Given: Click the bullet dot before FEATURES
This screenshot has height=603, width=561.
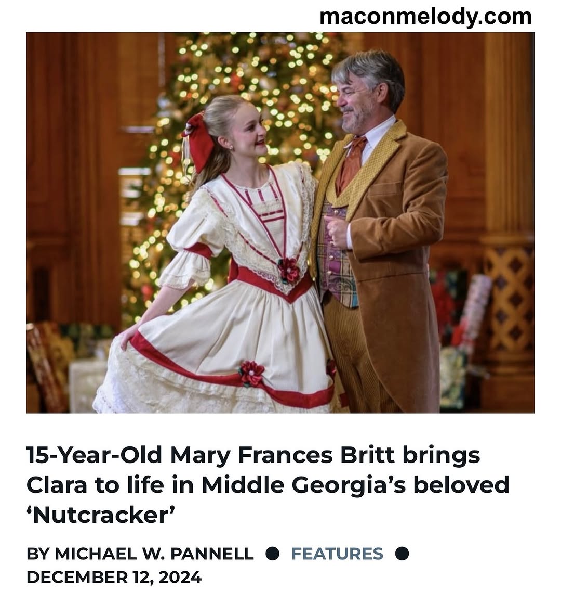Looking at the screenshot, I should tap(273, 554).
